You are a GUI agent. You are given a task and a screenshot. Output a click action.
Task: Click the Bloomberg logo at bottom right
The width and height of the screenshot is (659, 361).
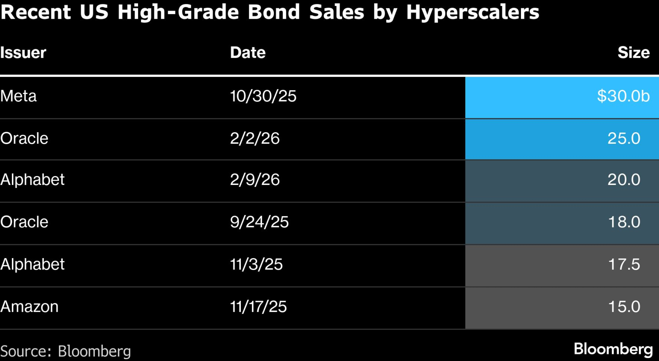613,349
